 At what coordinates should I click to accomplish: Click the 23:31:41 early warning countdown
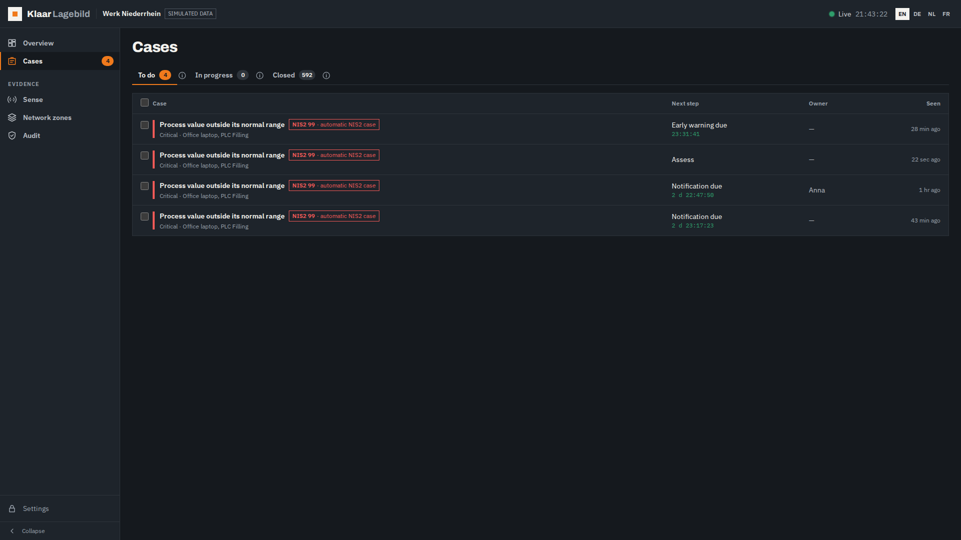(x=686, y=134)
